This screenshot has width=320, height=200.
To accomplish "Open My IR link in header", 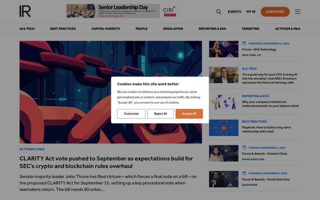I will click(x=251, y=12).
